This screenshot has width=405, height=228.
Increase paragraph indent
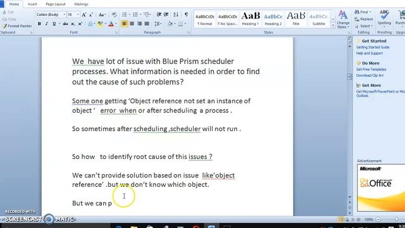[166, 15]
